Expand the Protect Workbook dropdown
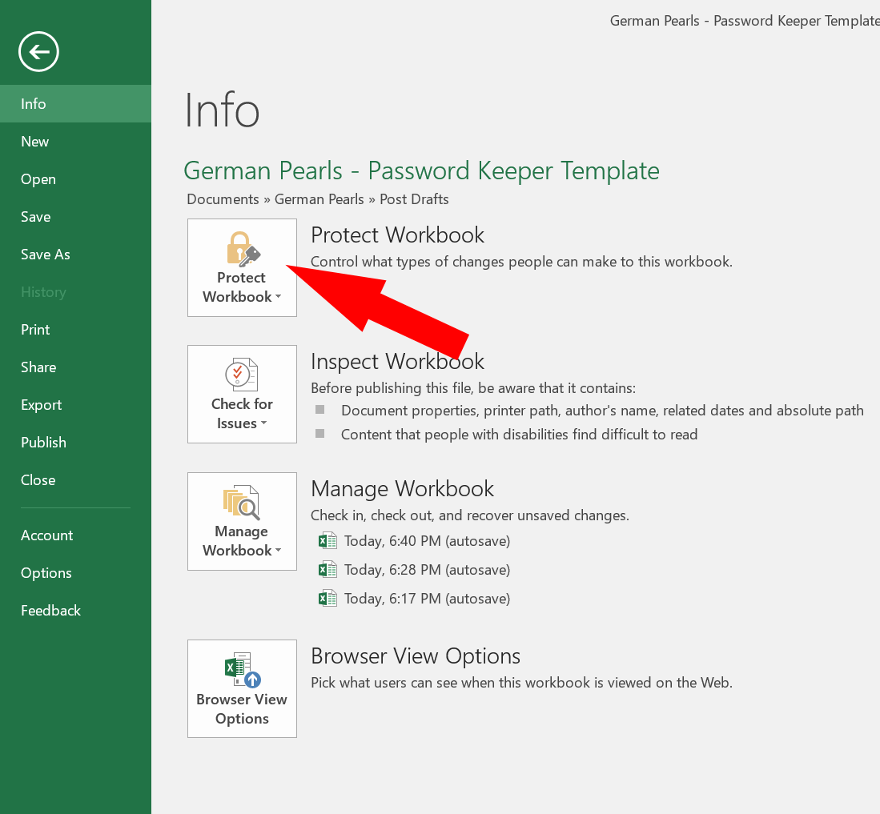Viewport: 880px width, 814px height. coord(277,297)
